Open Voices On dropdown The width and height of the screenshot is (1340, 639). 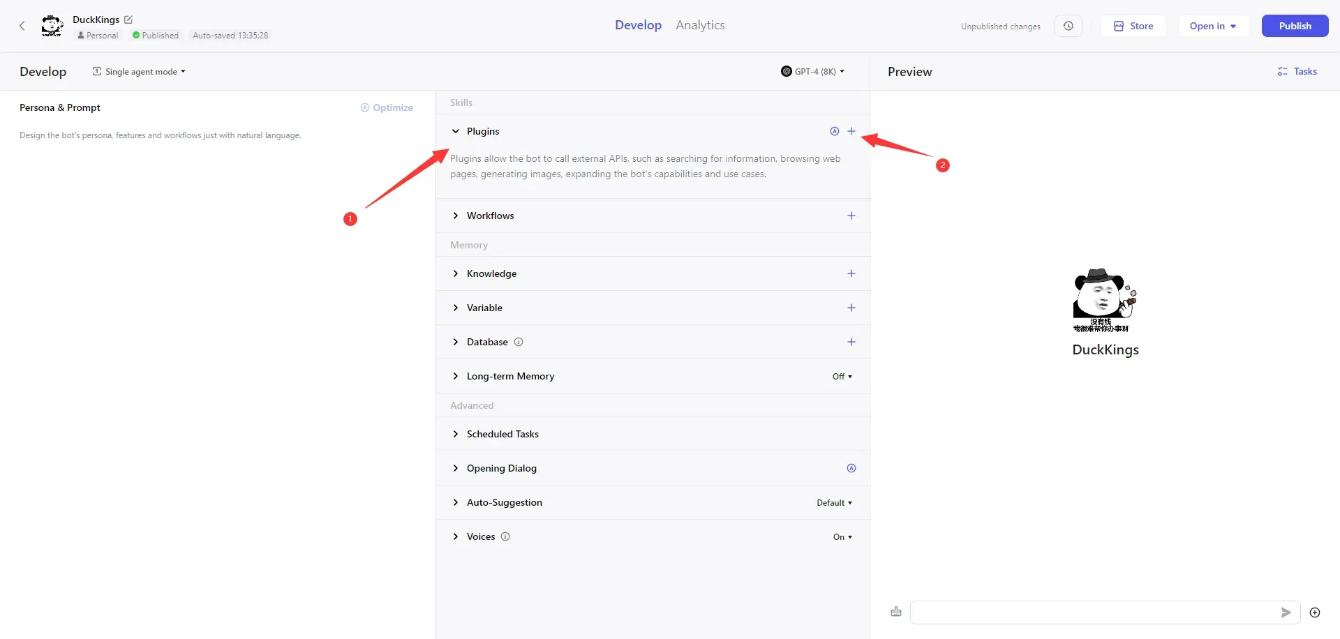tap(842, 536)
